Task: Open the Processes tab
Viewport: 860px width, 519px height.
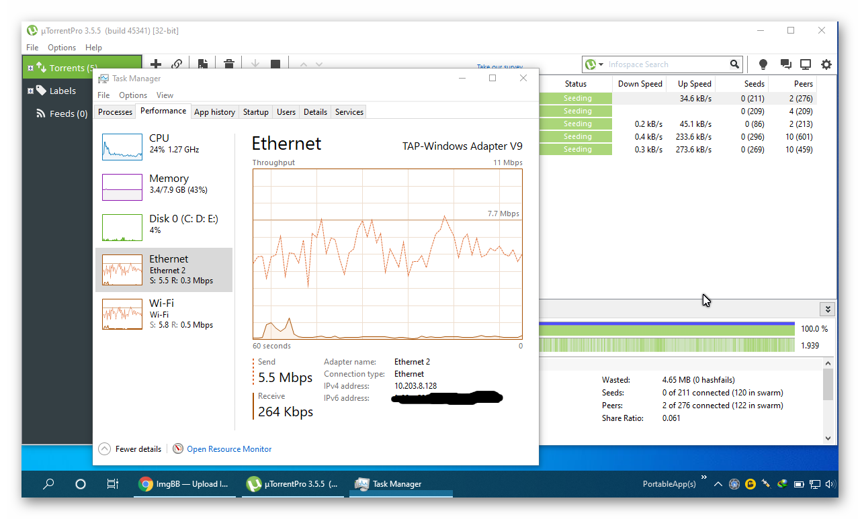Action: pos(115,112)
